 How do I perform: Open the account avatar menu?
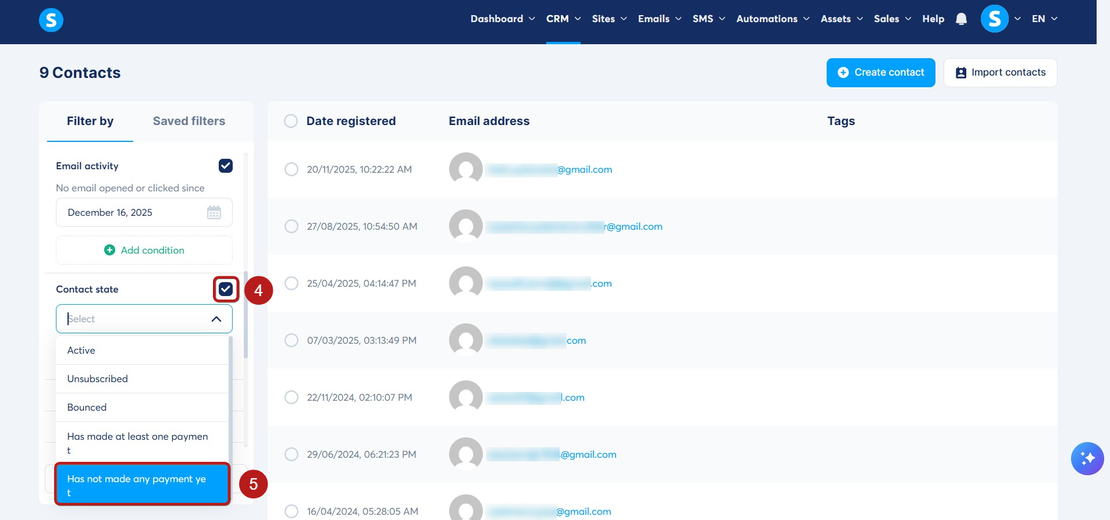coord(995,19)
